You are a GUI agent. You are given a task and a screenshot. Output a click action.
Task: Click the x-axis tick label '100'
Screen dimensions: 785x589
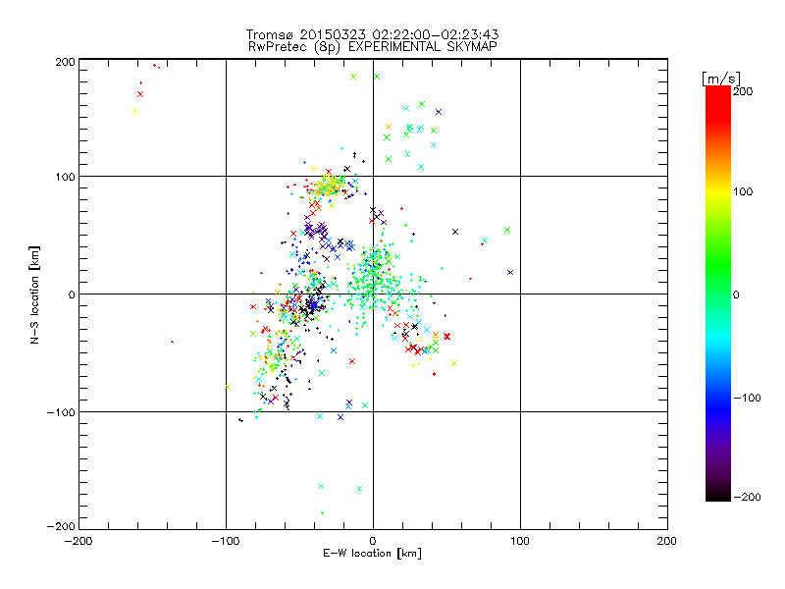point(520,542)
